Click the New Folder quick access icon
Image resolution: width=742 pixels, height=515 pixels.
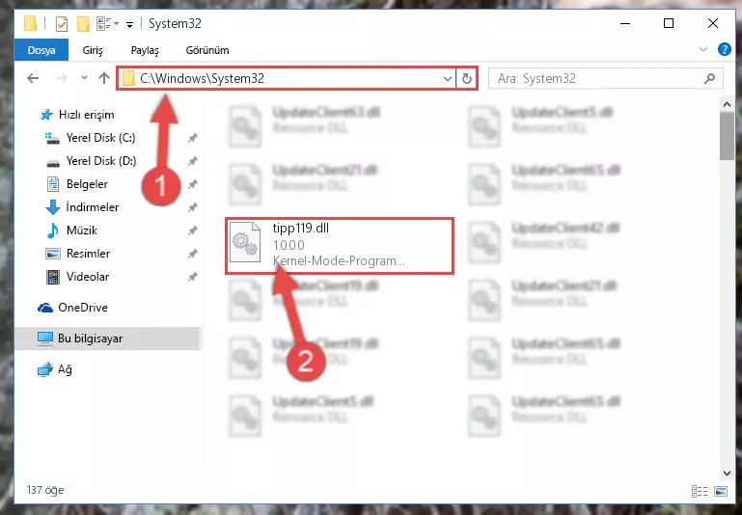pos(83,24)
